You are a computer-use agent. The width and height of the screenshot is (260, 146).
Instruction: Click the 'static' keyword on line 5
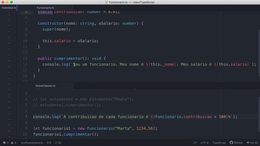[x=45, y=12]
